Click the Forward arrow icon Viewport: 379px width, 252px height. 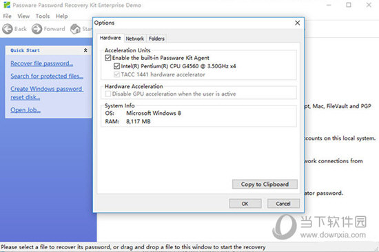[37, 29]
